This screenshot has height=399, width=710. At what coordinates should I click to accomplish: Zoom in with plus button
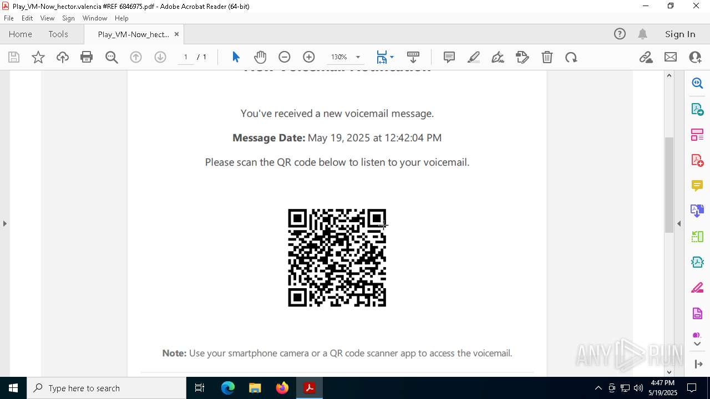(309, 57)
